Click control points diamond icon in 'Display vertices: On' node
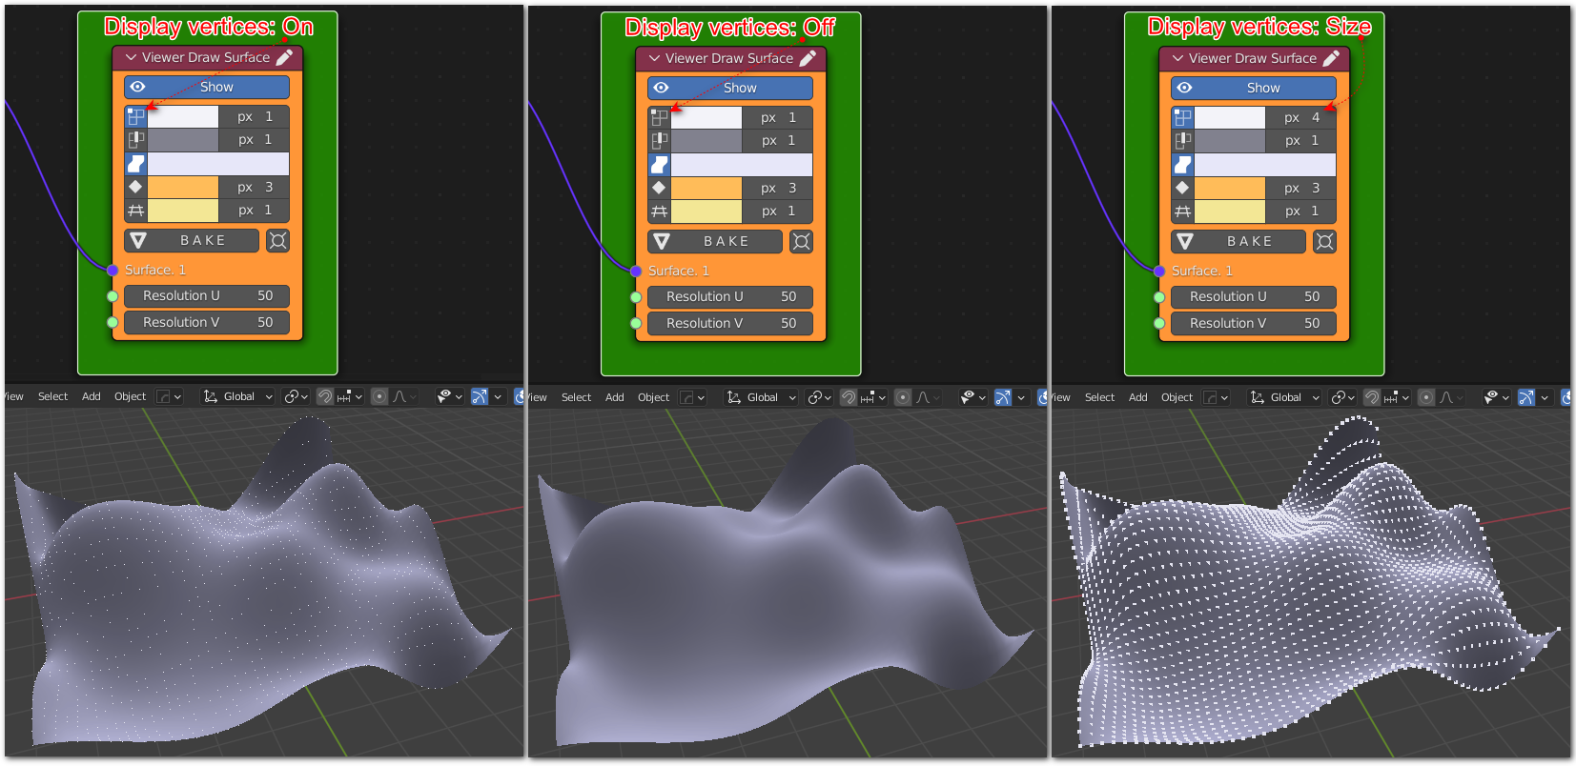 tap(136, 187)
